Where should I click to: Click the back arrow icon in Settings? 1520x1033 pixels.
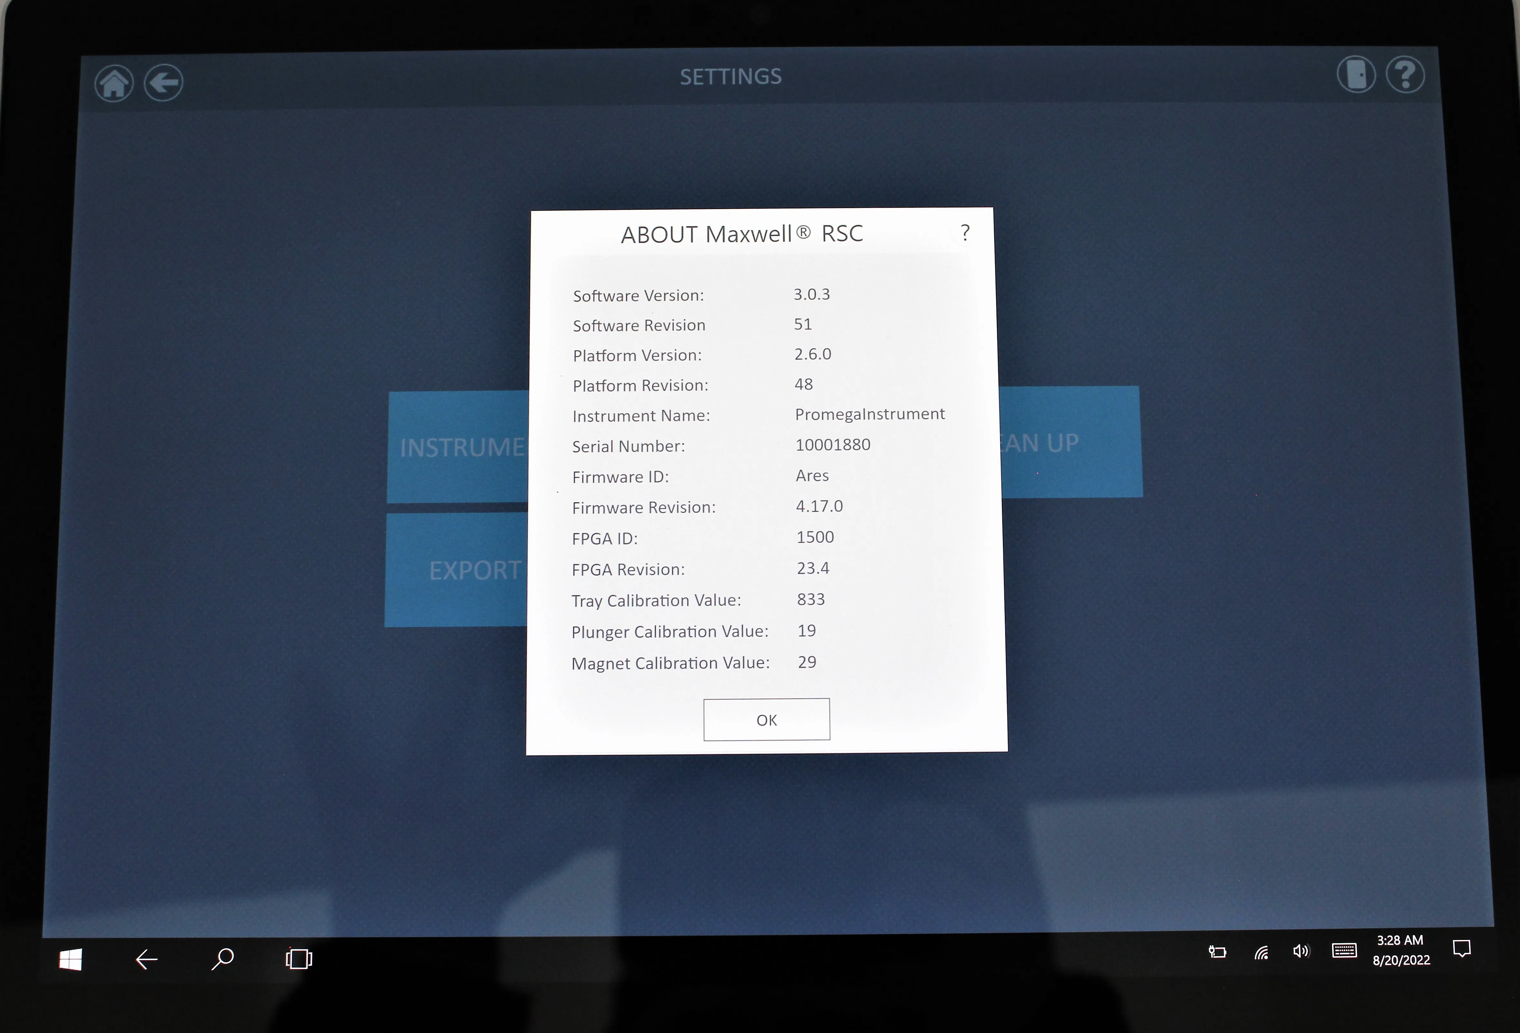pos(163,82)
